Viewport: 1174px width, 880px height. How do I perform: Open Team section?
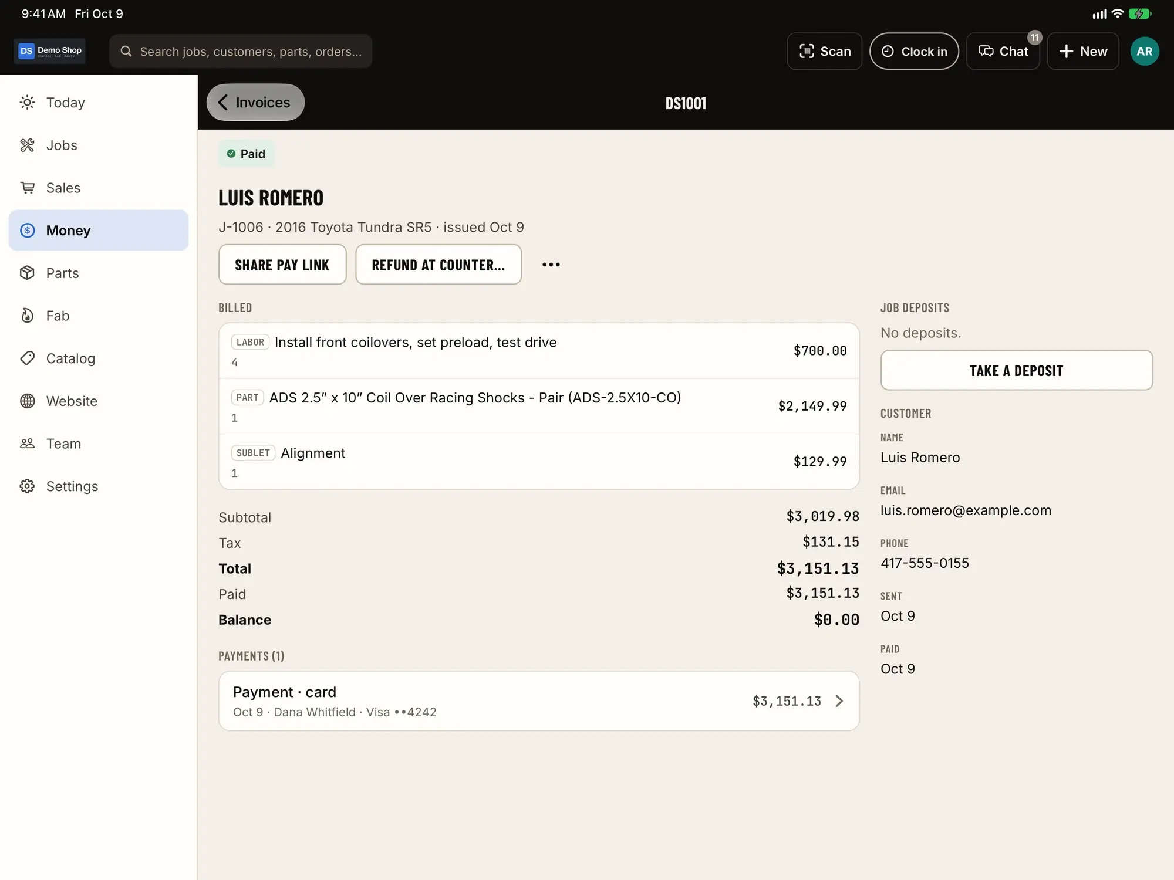pyautogui.click(x=99, y=444)
